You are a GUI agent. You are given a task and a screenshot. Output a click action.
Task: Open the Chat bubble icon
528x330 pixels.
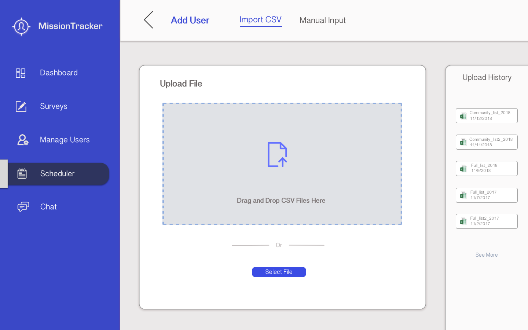pos(23,207)
